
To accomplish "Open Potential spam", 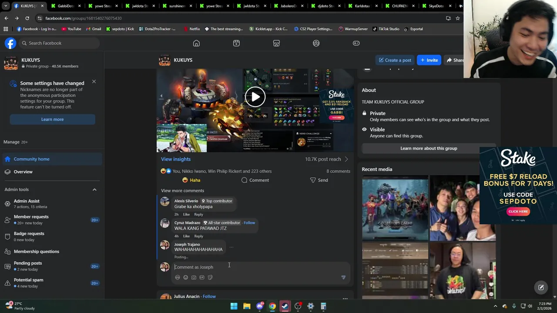I will (52, 283).
